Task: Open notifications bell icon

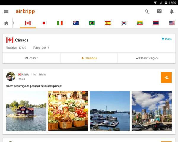Action: click(x=172, y=12)
